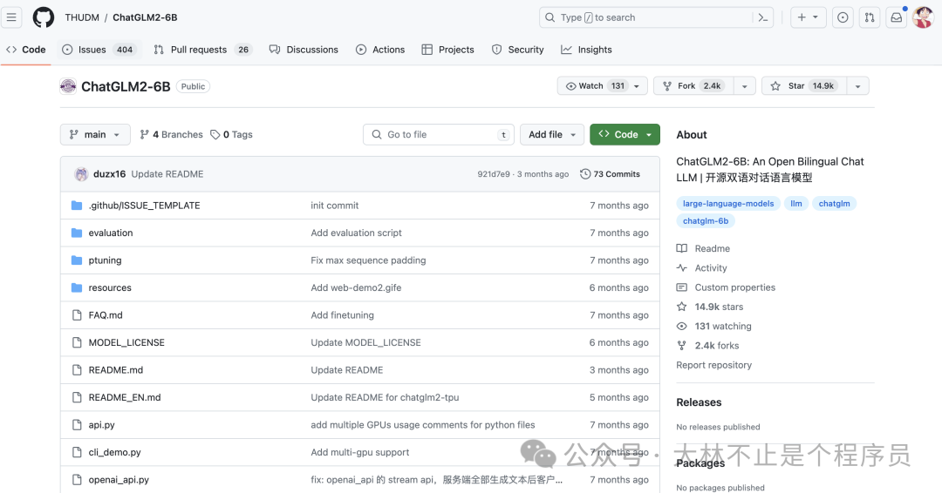942x493 pixels.
Task: Watch the repository with 131 watchers
Action: pos(602,85)
